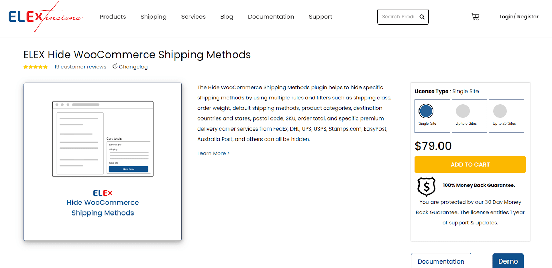
Task: Click the License Type label
Action: (x=431, y=91)
